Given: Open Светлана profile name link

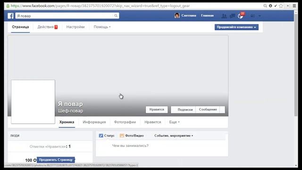Looking at the screenshot, I should click(189, 16).
